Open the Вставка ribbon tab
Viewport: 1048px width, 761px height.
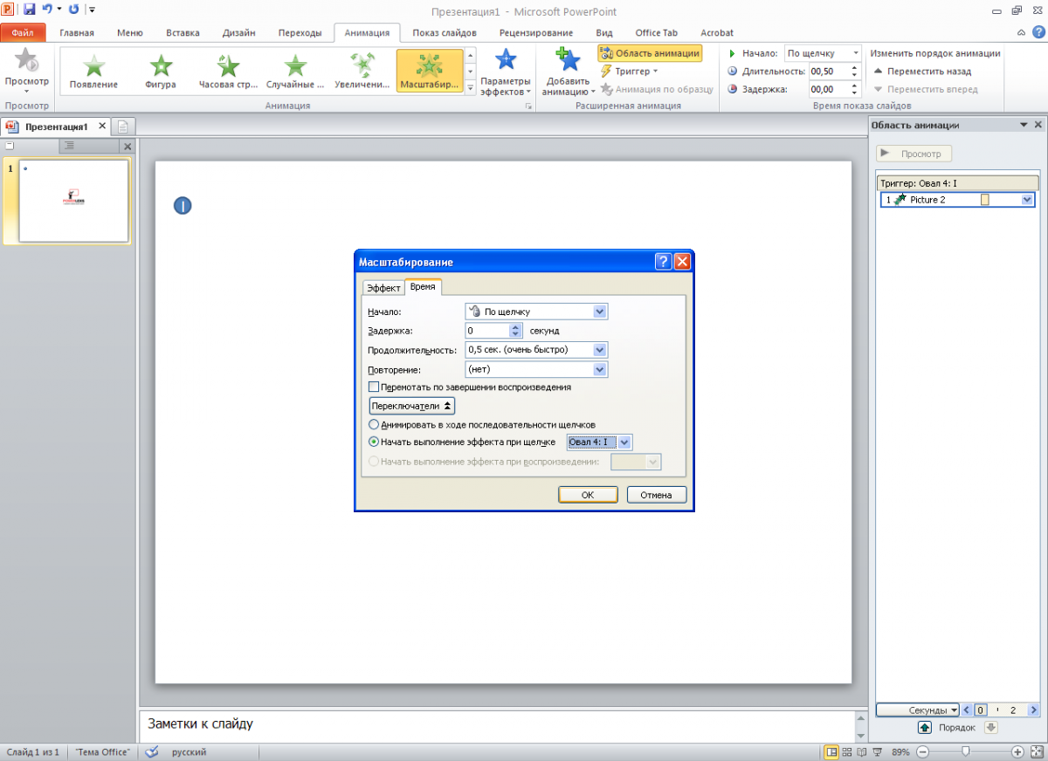[183, 33]
